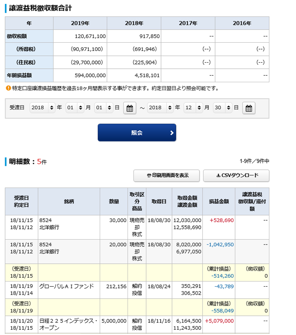Select the 2017年 column header
This screenshot has height=335, width=296.
[x=188, y=23]
